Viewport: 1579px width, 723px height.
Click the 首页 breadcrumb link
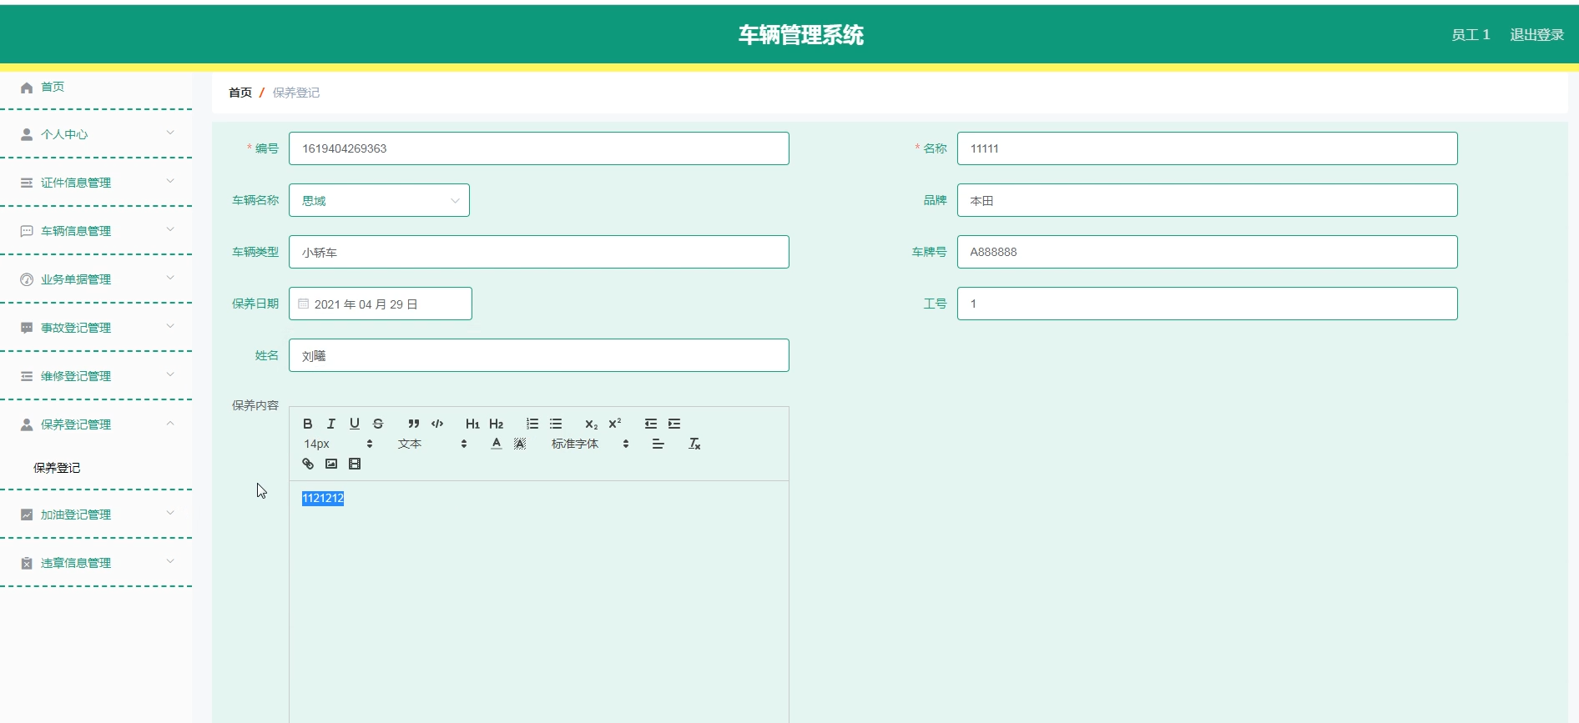tap(240, 93)
